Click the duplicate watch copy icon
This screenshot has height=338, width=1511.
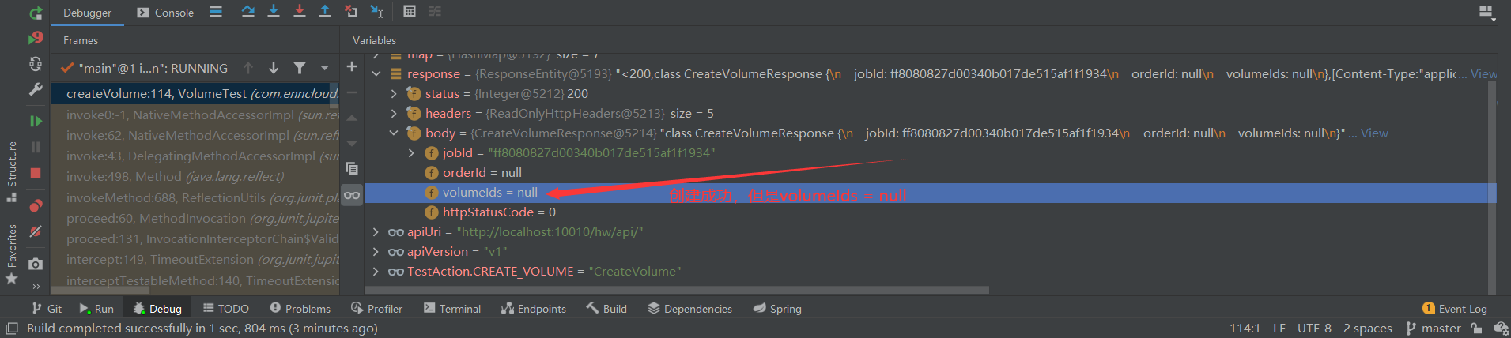click(x=352, y=168)
